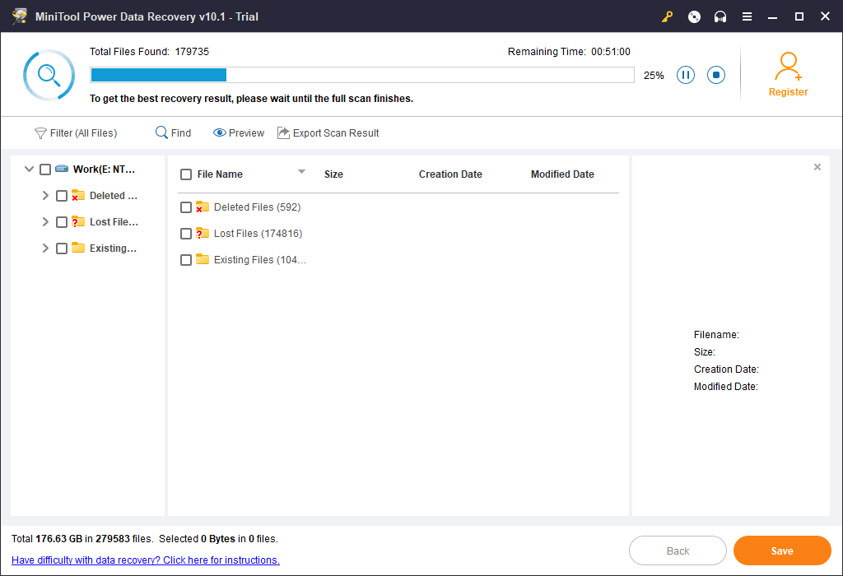Click the File Name column sort arrow

[301, 172]
